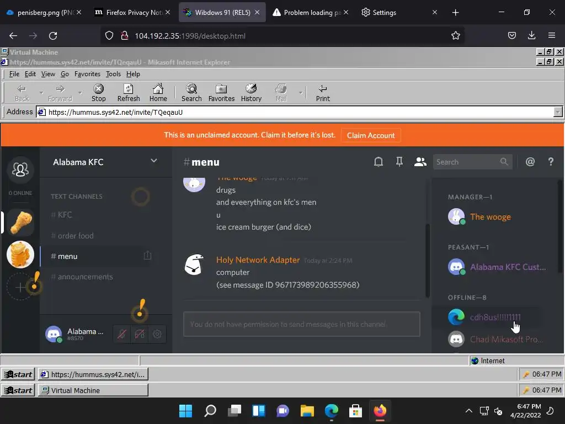Click the Discord Search field
The height and width of the screenshot is (424, 565).
[x=472, y=162]
